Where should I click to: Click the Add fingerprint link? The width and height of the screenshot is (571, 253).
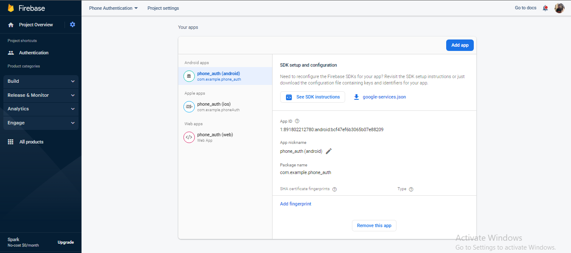[x=295, y=204]
